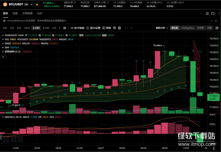221x152 pixels.
Task: Open more timeframes dropdown arrow
Action: (x=60, y=28)
